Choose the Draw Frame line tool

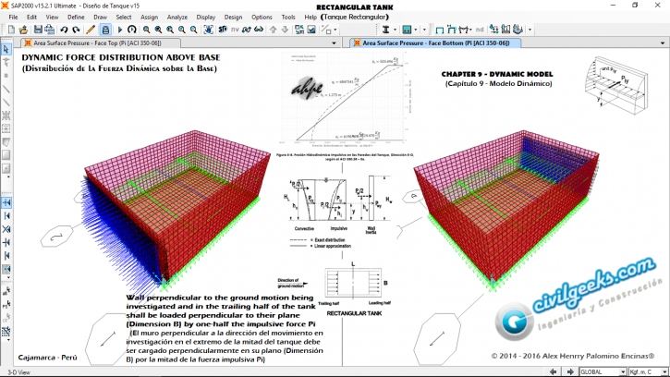(6, 90)
